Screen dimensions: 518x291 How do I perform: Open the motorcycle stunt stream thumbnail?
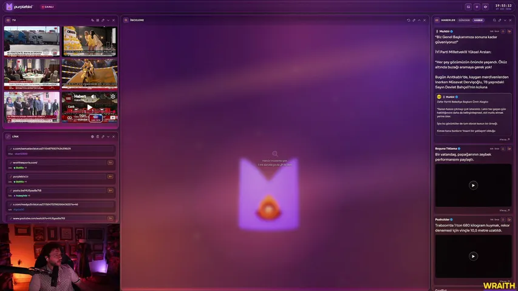click(x=89, y=74)
